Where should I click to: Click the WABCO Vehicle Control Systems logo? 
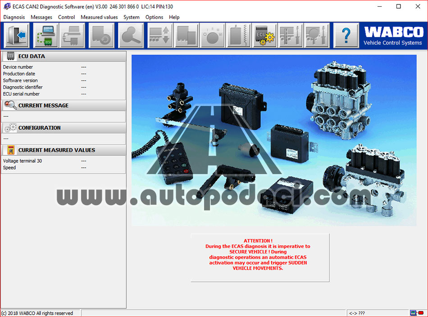[x=393, y=36]
